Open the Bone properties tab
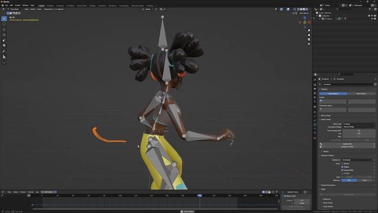The width and height of the screenshot is (378, 213). [x=315, y=129]
